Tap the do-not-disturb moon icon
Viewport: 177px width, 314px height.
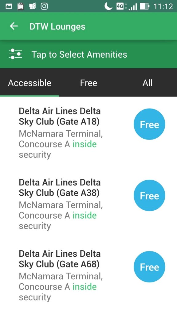point(108,6)
